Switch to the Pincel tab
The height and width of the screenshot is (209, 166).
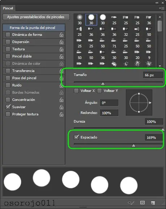point(8,8)
